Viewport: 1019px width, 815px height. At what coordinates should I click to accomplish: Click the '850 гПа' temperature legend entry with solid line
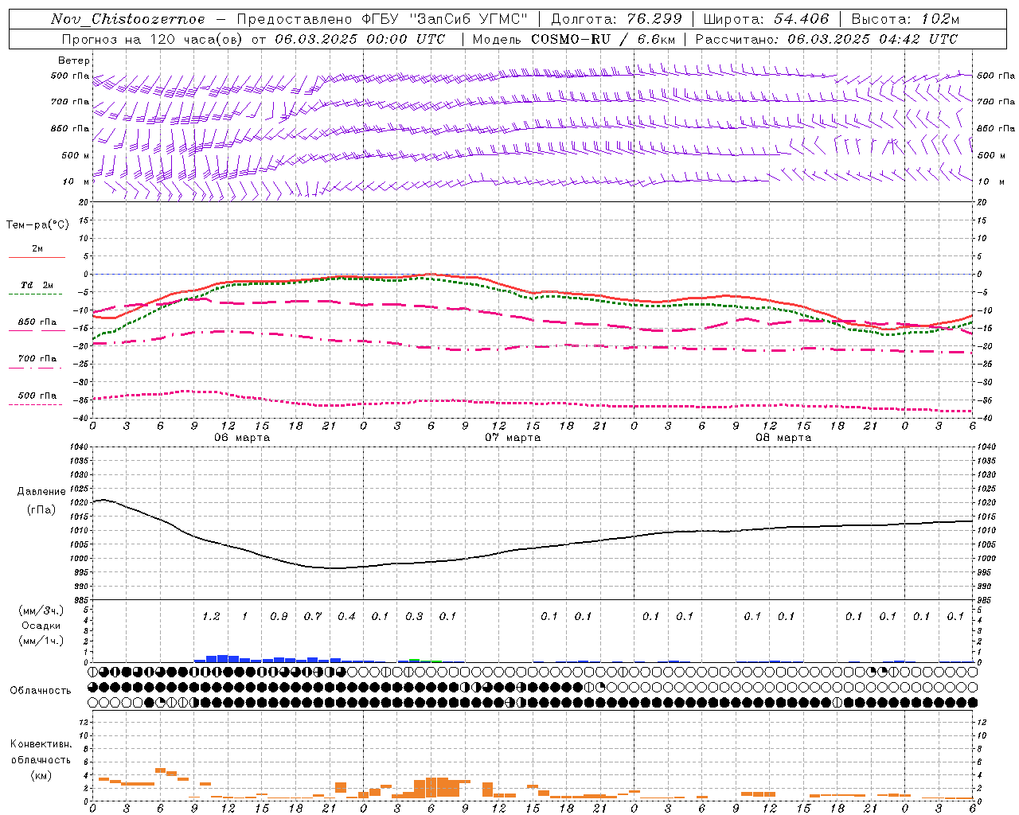pyautogui.click(x=37, y=322)
